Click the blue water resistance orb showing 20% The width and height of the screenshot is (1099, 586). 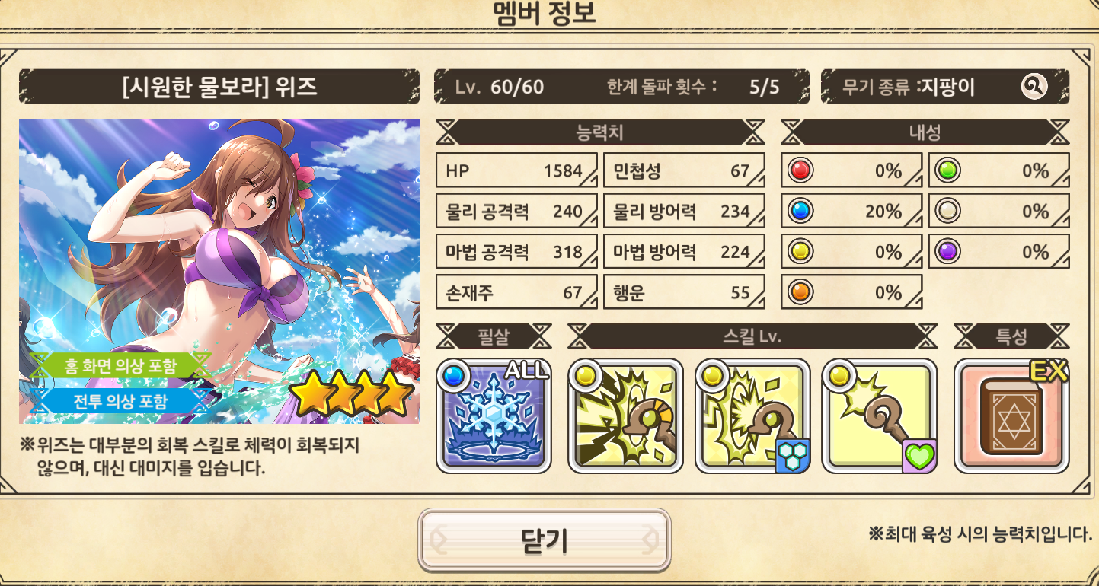click(800, 211)
